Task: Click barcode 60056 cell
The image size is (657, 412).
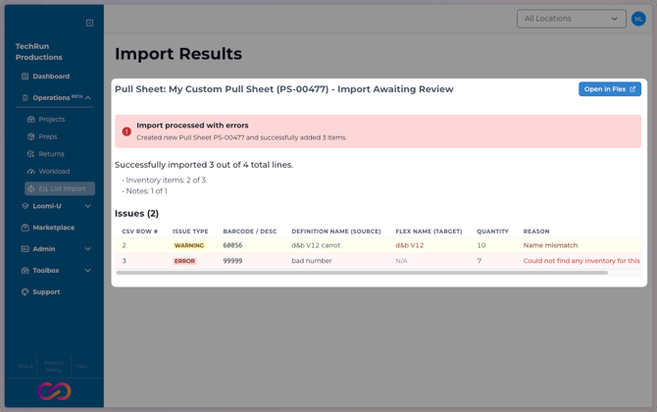Action: click(232, 245)
